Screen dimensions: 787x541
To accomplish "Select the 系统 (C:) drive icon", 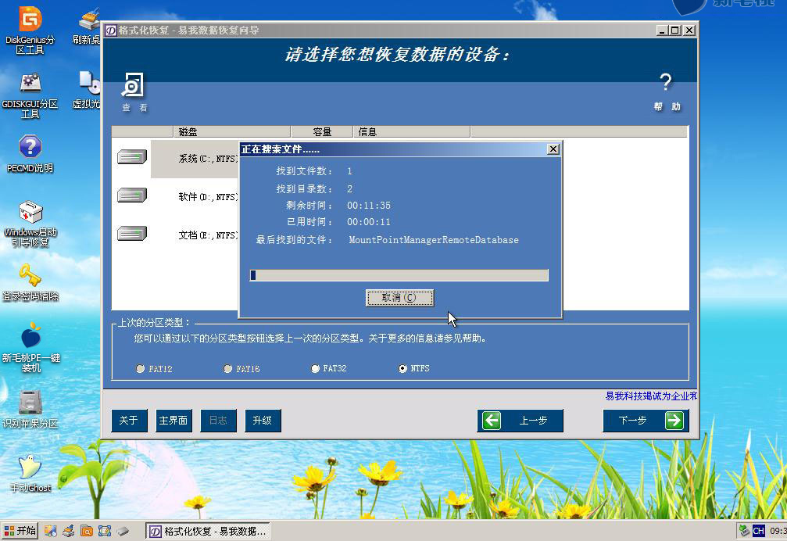I will point(132,157).
